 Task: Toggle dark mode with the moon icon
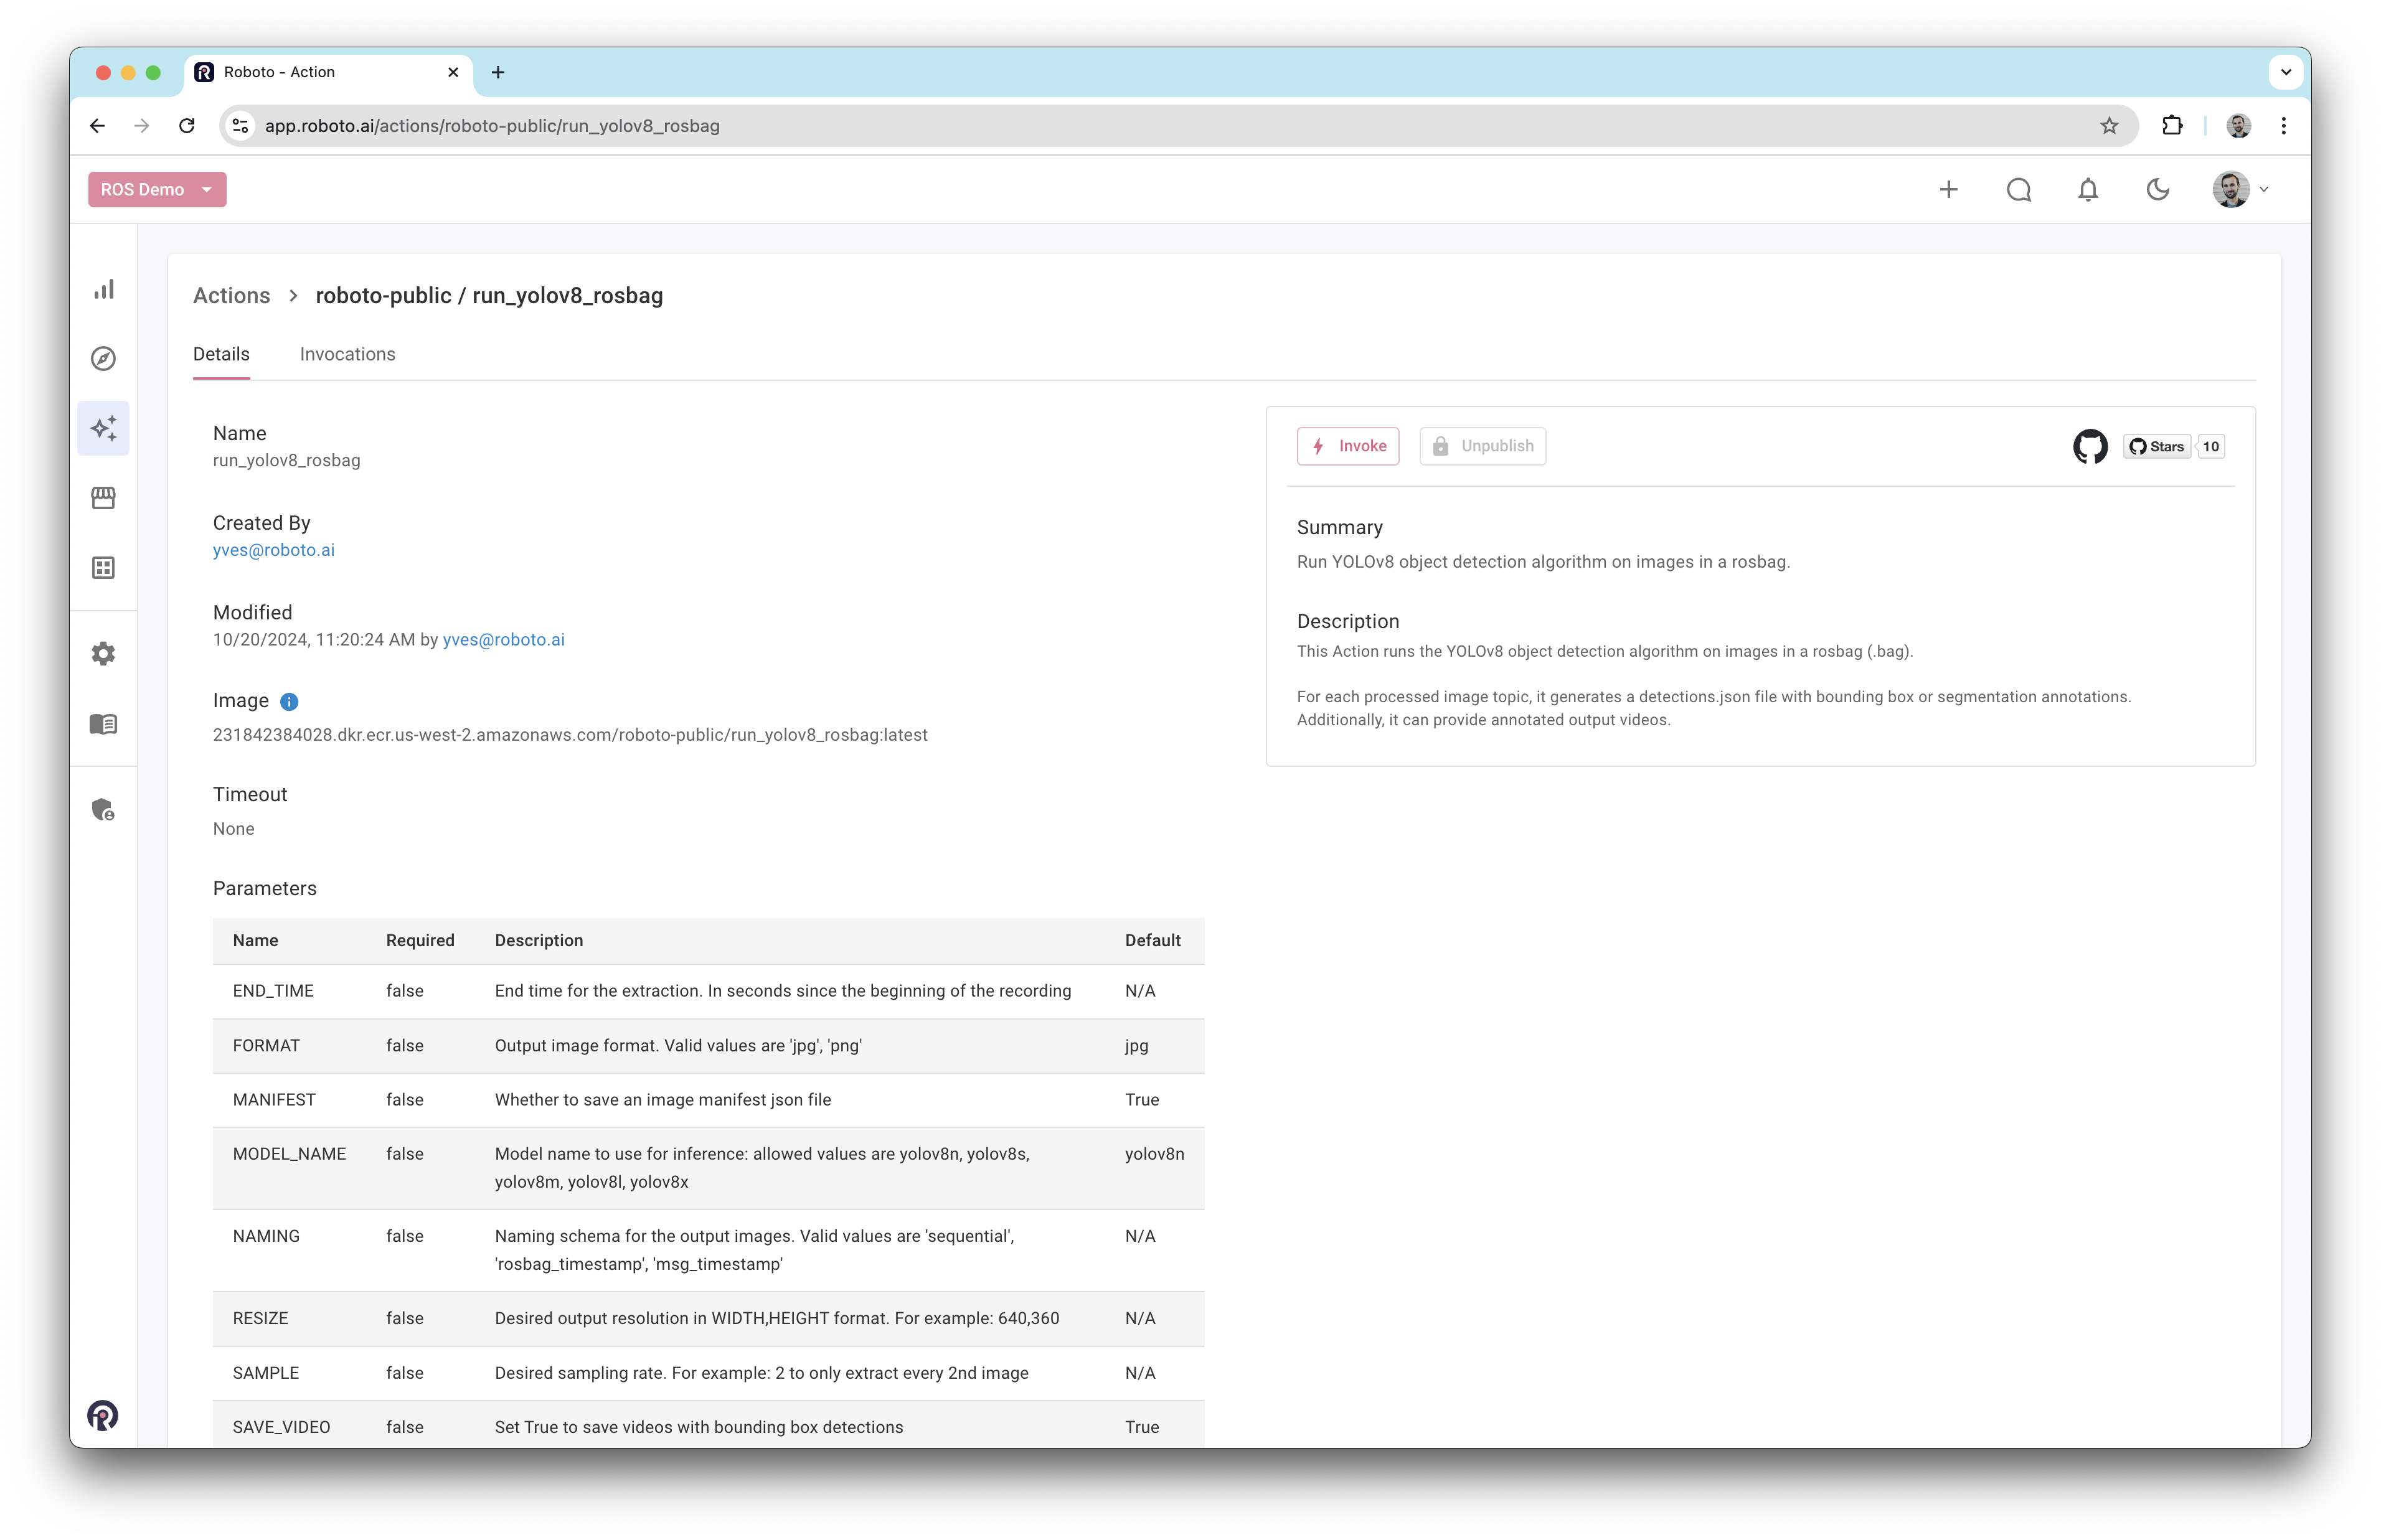pyautogui.click(x=2158, y=190)
